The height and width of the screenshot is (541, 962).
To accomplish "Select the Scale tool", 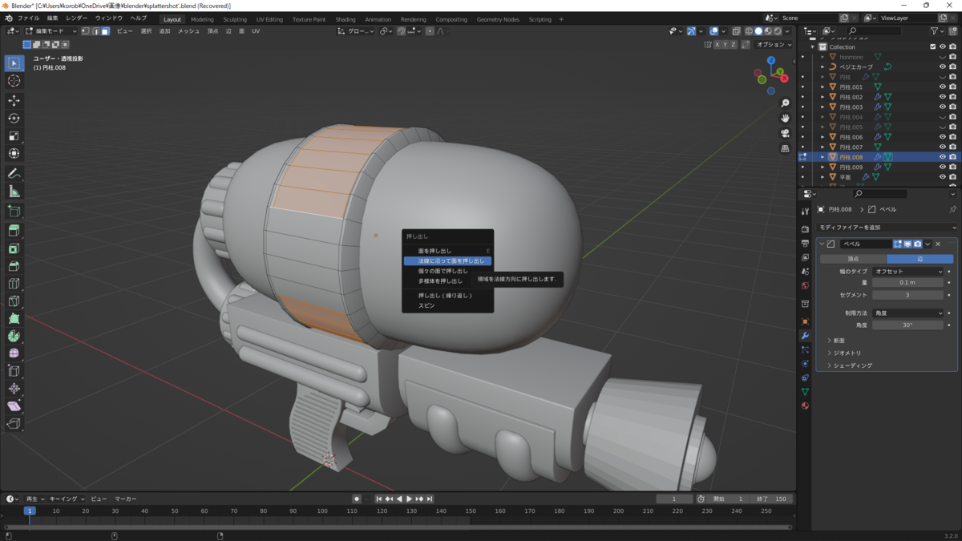I will (14, 135).
